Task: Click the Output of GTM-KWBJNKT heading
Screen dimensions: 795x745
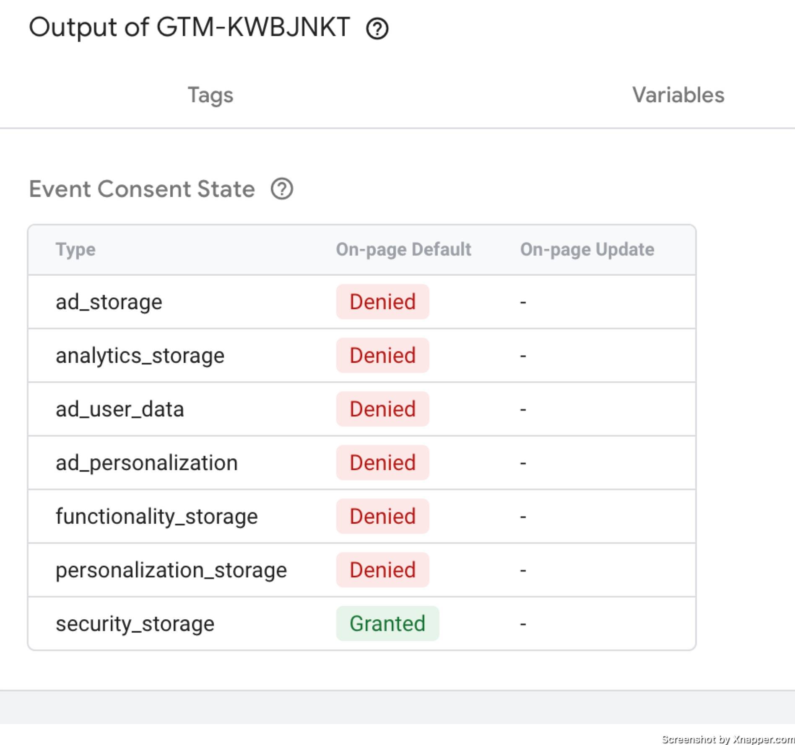Action: (x=189, y=28)
